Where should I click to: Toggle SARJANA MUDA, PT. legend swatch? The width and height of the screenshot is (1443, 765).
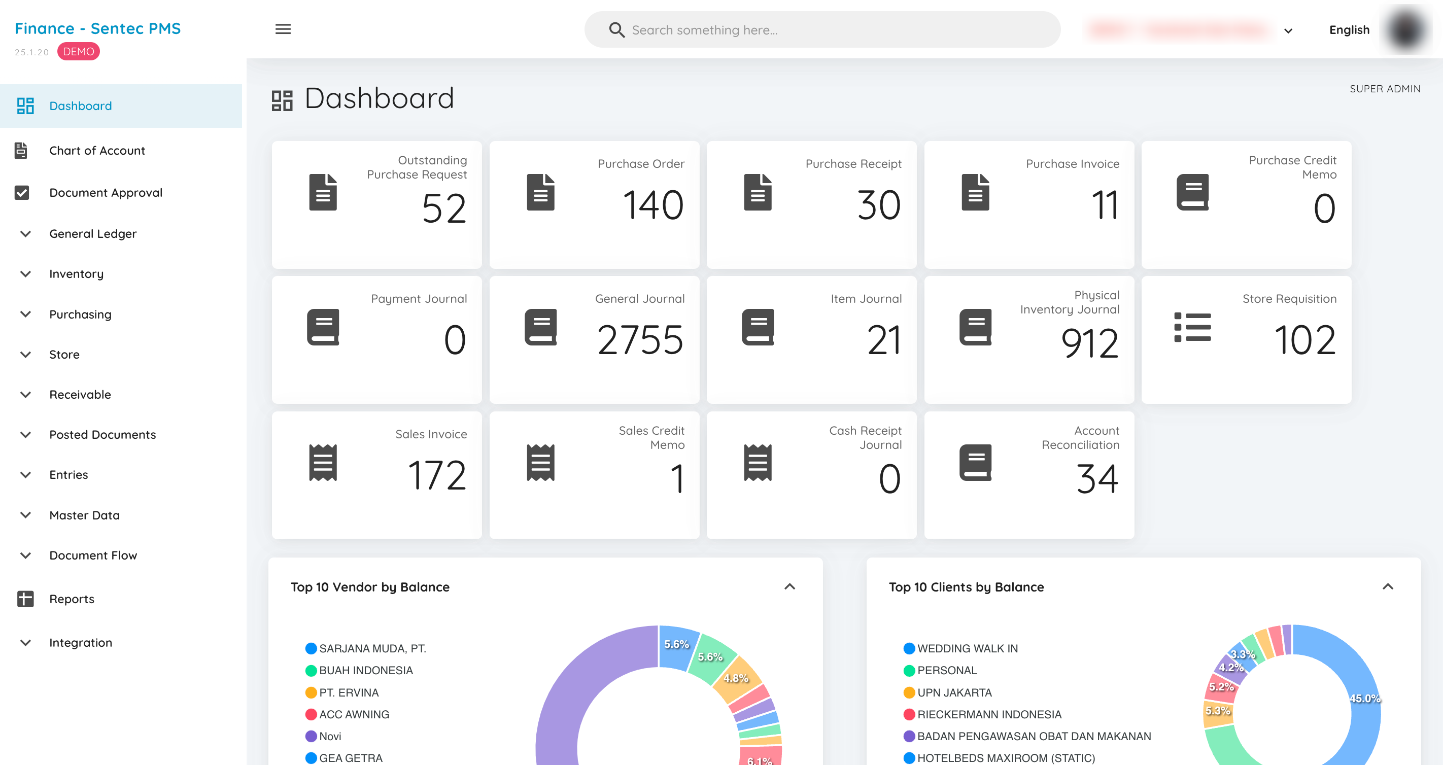(x=311, y=648)
